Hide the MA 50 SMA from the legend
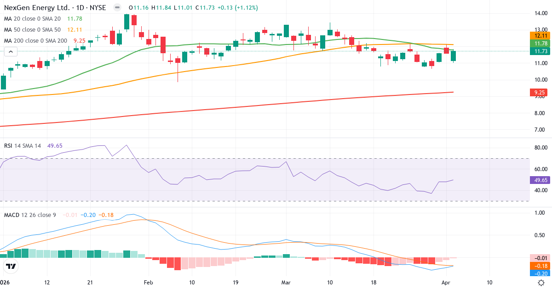 click(x=32, y=30)
